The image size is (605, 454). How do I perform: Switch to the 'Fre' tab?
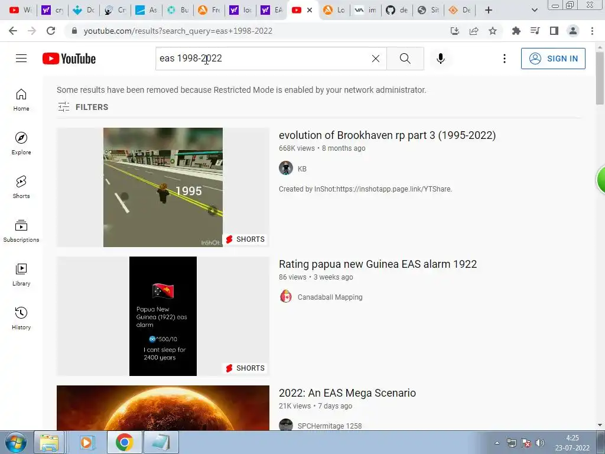[x=209, y=10]
